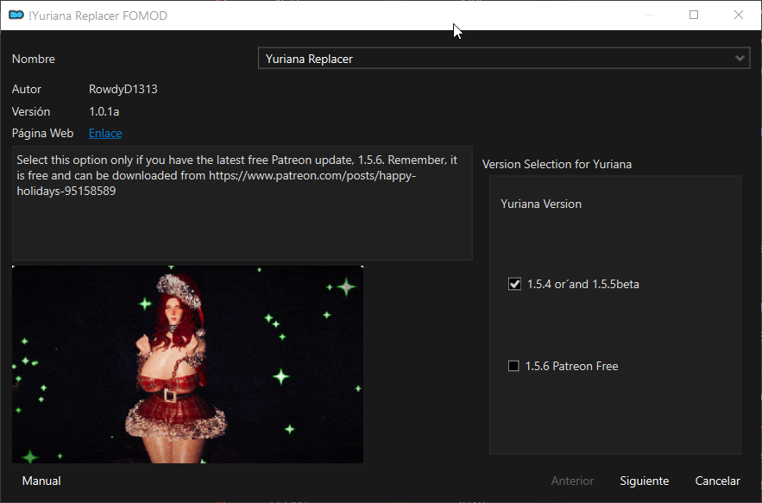The height and width of the screenshot is (503, 762).
Task: Click the version value 1.0.1a
Action: click(104, 111)
